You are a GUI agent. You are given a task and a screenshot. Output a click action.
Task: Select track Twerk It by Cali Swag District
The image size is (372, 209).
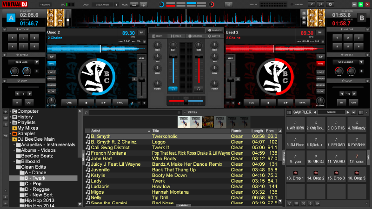pyautogui.click(x=182, y=148)
